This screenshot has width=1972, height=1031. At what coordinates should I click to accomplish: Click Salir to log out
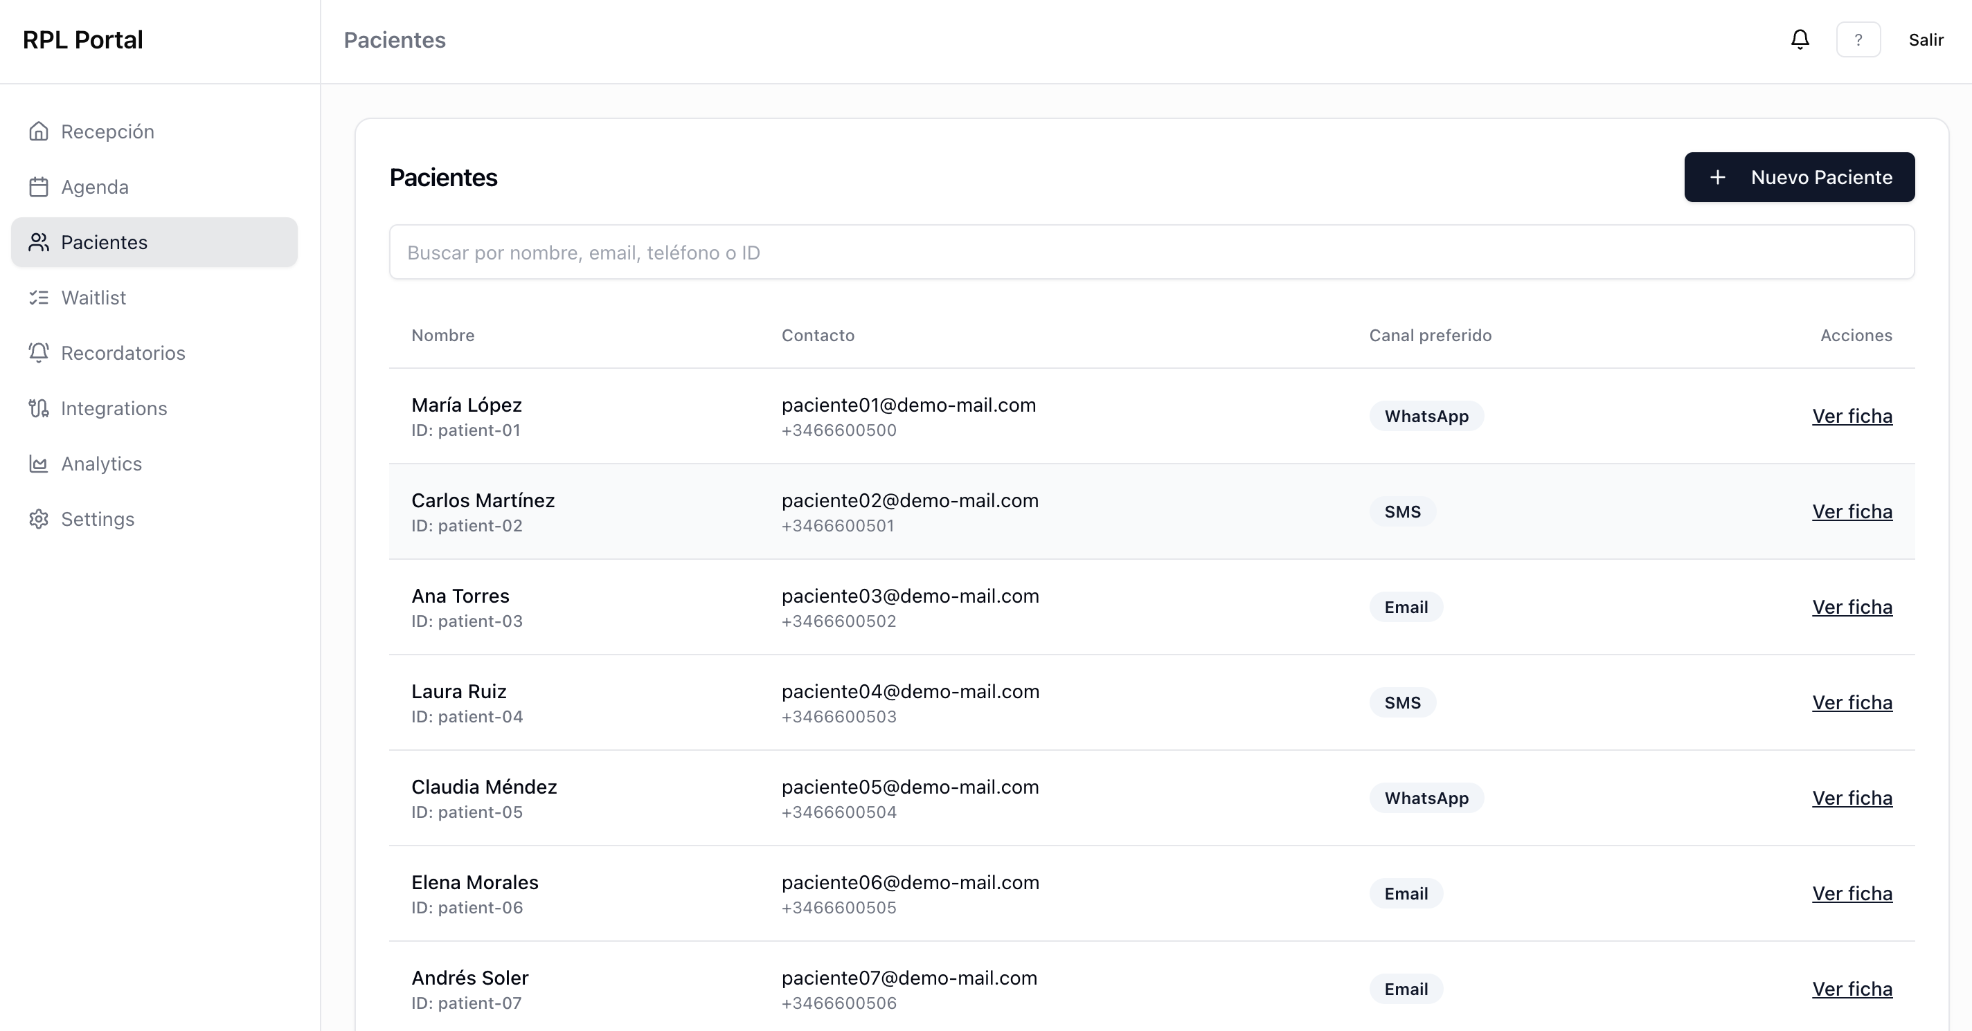pyautogui.click(x=1926, y=39)
